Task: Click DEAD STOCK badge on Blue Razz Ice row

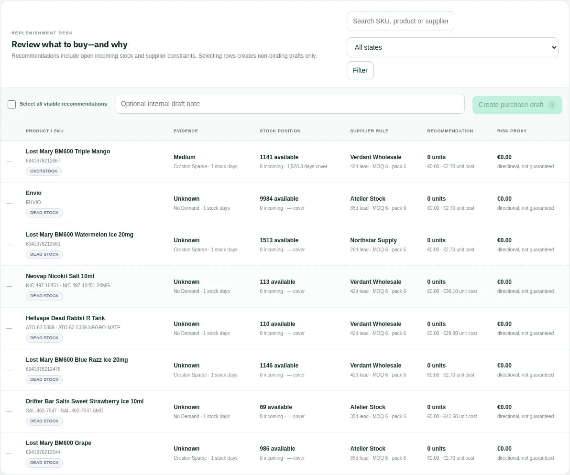Action: click(x=44, y=379)
